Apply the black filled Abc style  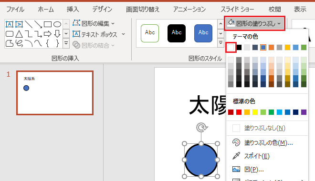pyautogui.click(x=177, y=33)
